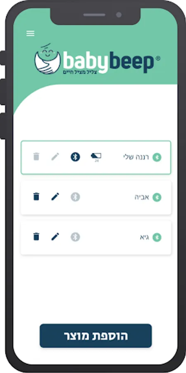The image size is (186, 373).
Task: Click the greyed pencil icon for רננה שלי
Action: pyautogui.click(x=55, y=157)
